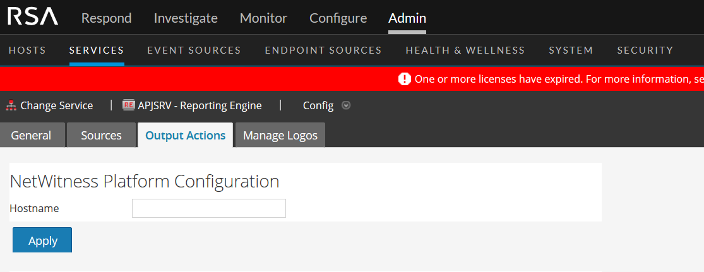
Task: Select the Output Actions tab
Action: coord(186,135)
